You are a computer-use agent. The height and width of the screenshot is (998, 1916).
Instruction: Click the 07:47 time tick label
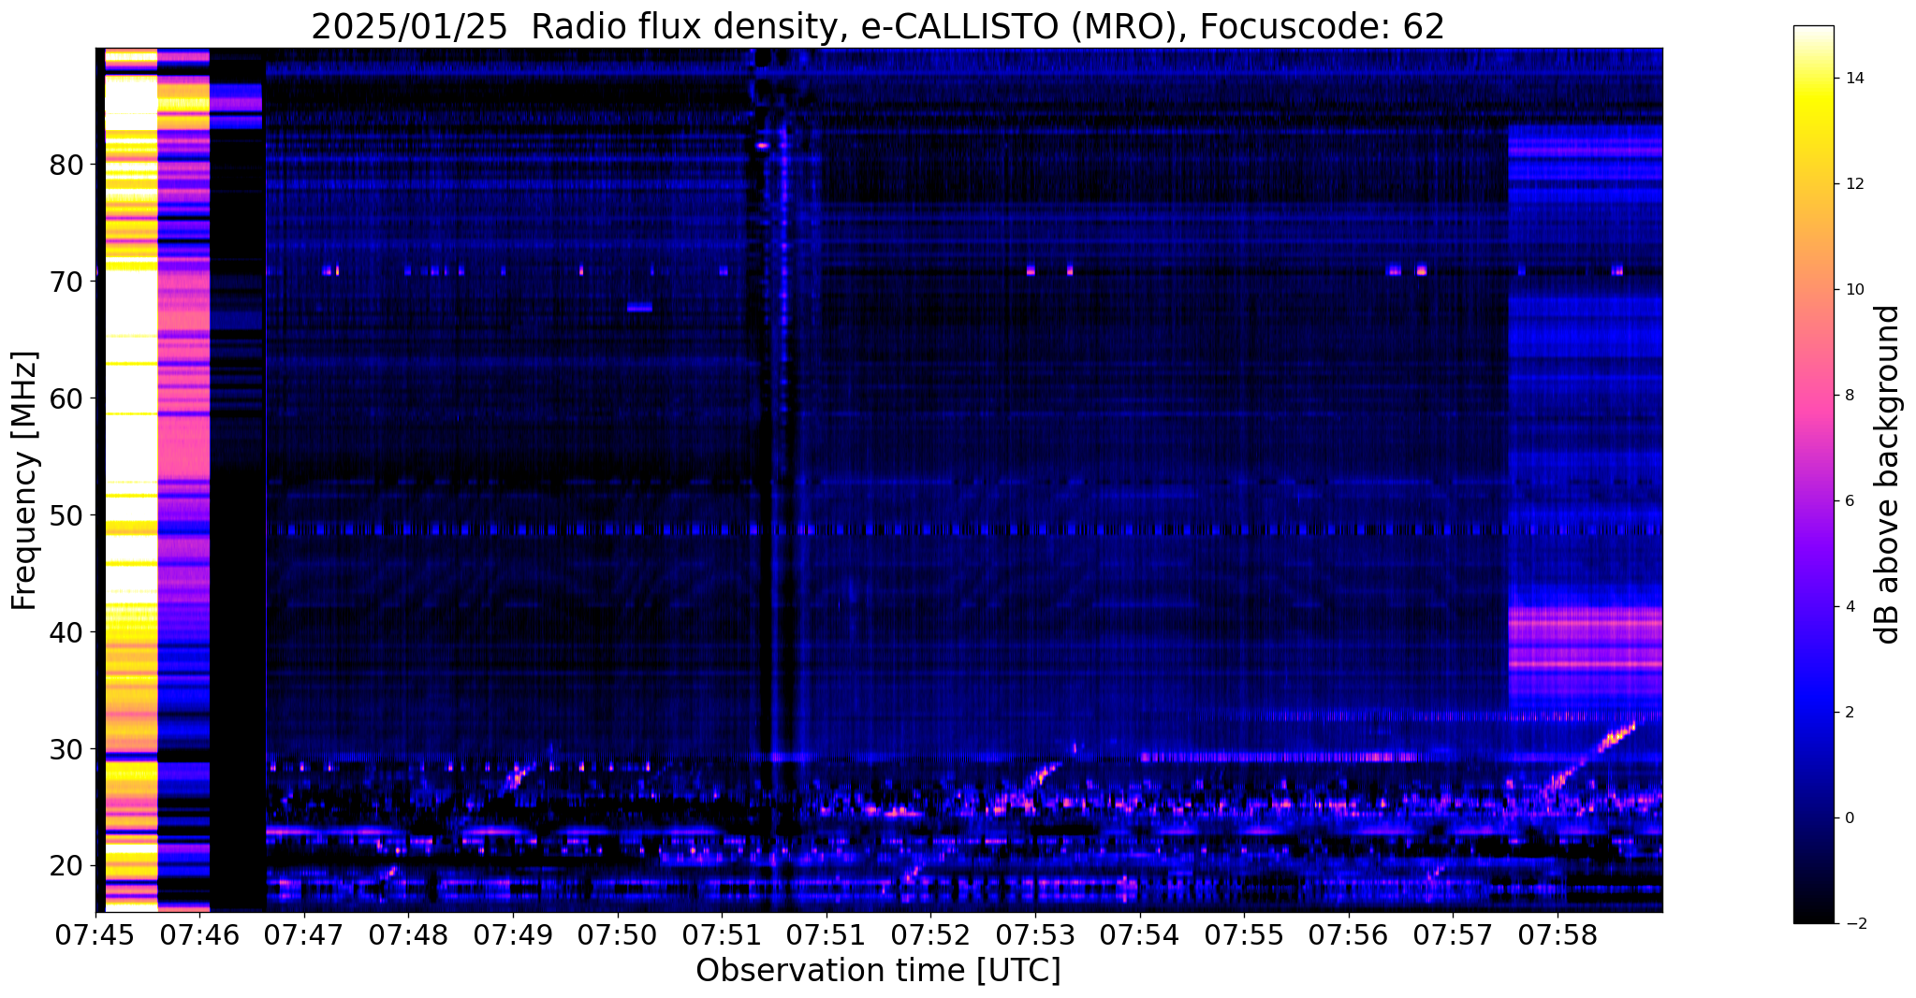pos(304,935)
